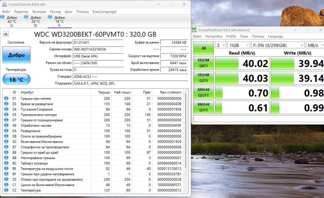Close the CrystalDiskInfo window
This screenshot has width=324, height=198.
click(x=184, y=4)
